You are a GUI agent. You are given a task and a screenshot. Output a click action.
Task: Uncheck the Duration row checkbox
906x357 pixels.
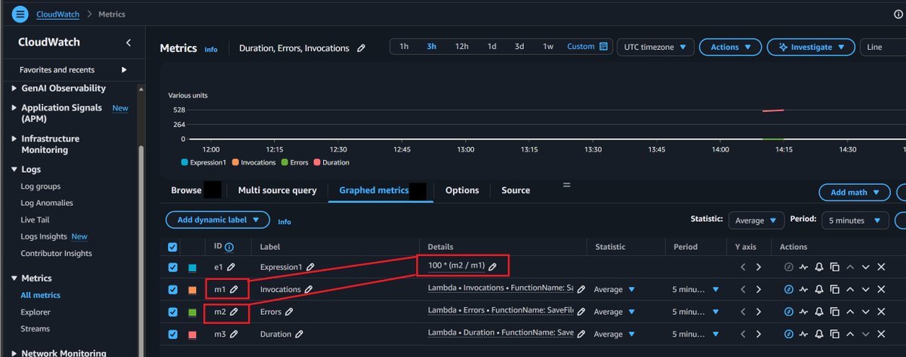coord(174,334)
